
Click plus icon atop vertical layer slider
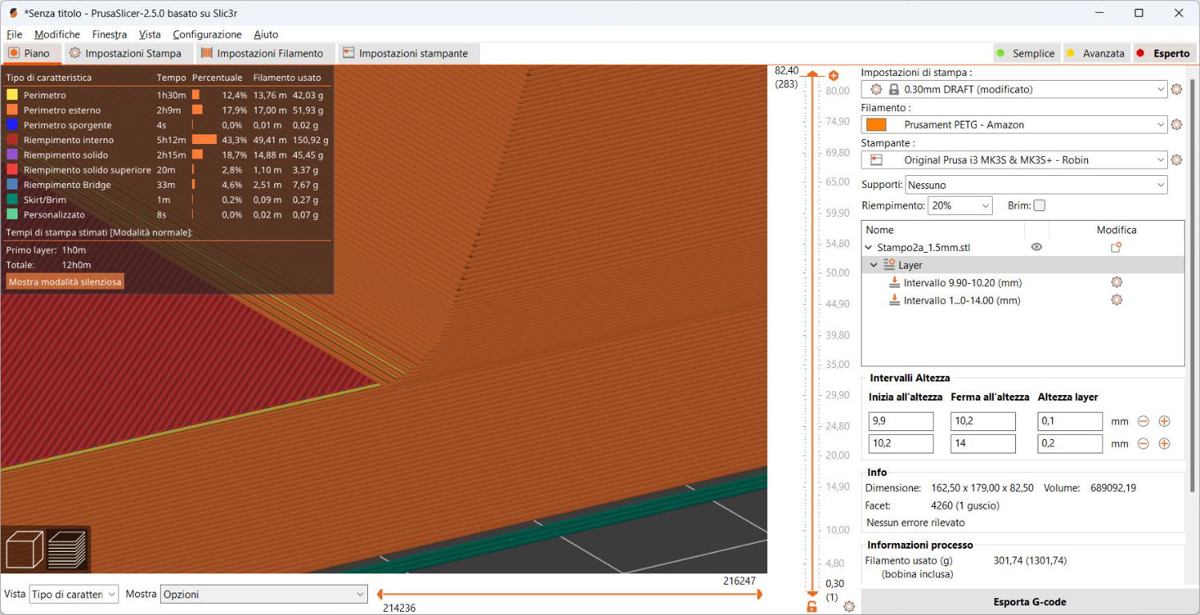pyautogui.click(x=833, y=75)
